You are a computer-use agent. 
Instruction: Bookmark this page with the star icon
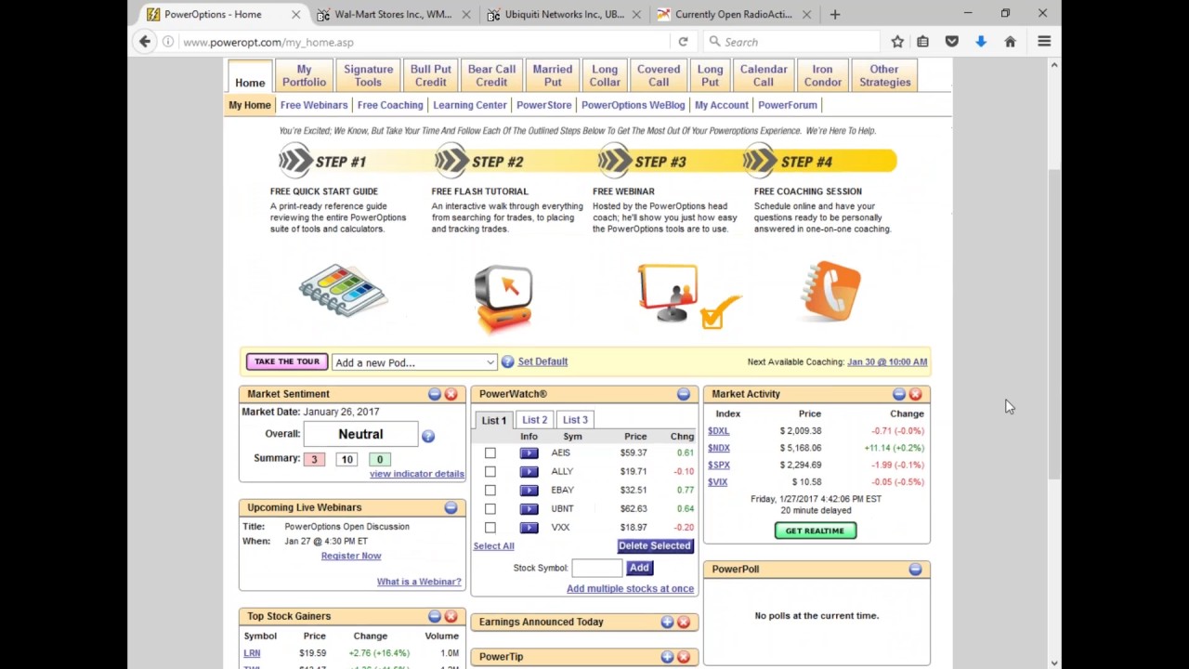897,42
